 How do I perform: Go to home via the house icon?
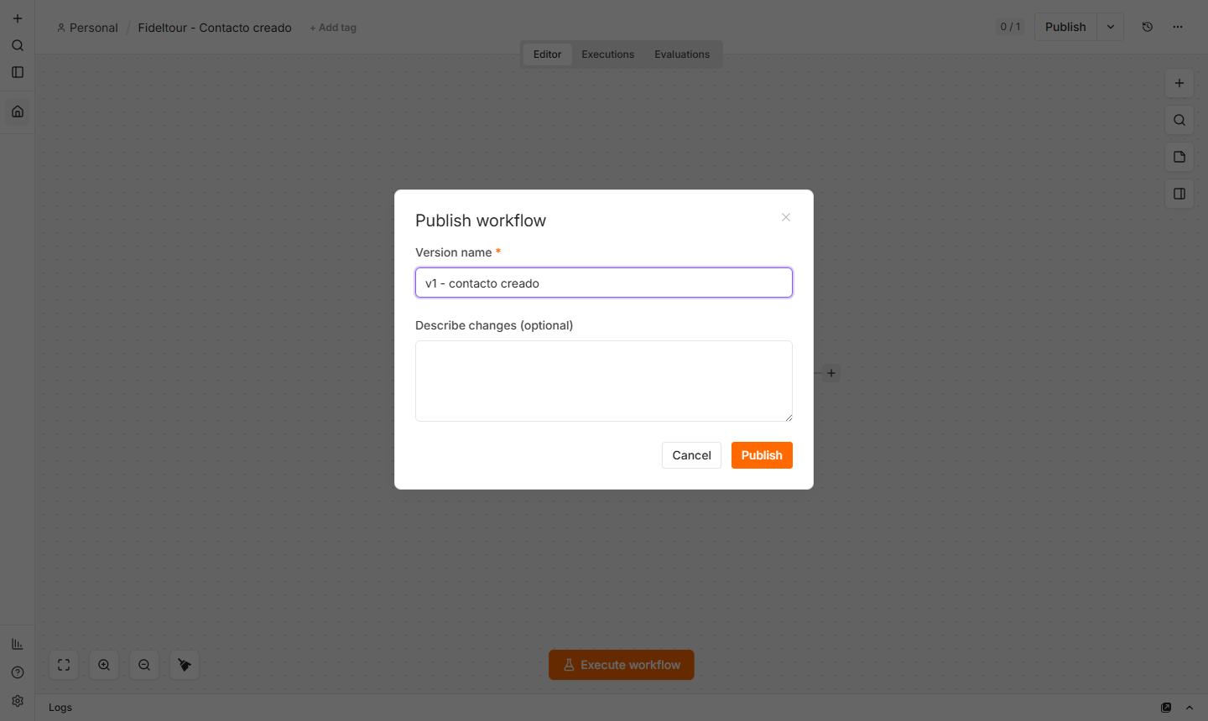coord(18,112)
